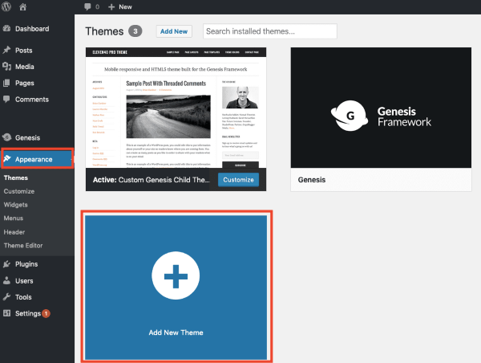The image size is (481, 363).
Task: Go to Posts in sidebar
Action: (x=23, y=50)
